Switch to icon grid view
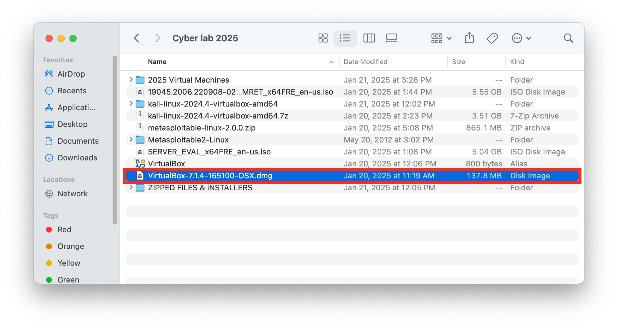Viewport: 618px width, 328px height. 323,38
